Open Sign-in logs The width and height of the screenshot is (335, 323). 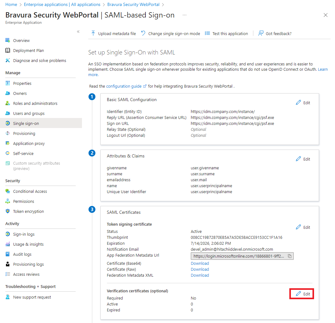point(22,234)
